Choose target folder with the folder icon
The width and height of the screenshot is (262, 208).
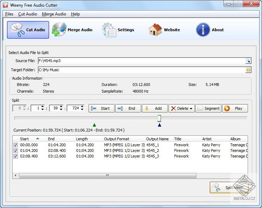pos(248,70)
